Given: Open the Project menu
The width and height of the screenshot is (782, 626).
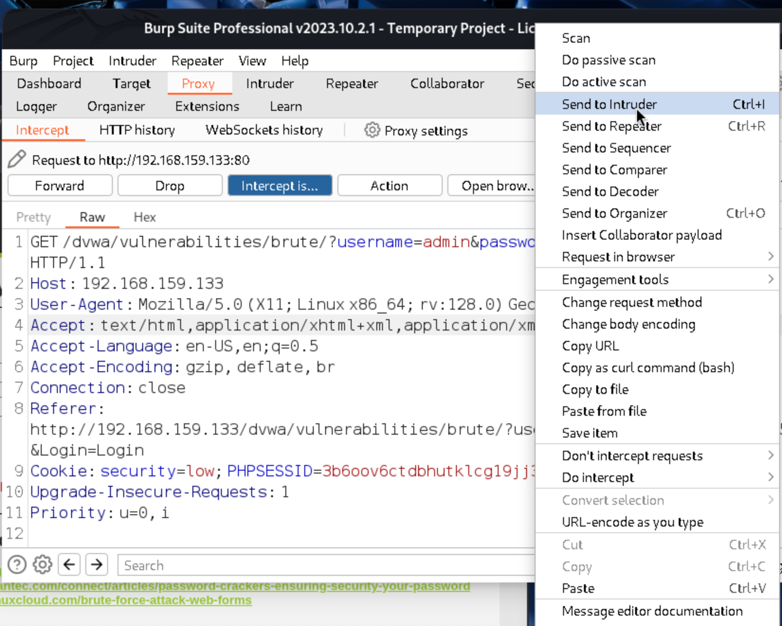Looking at the screenshot, I should tap(73, 61).
